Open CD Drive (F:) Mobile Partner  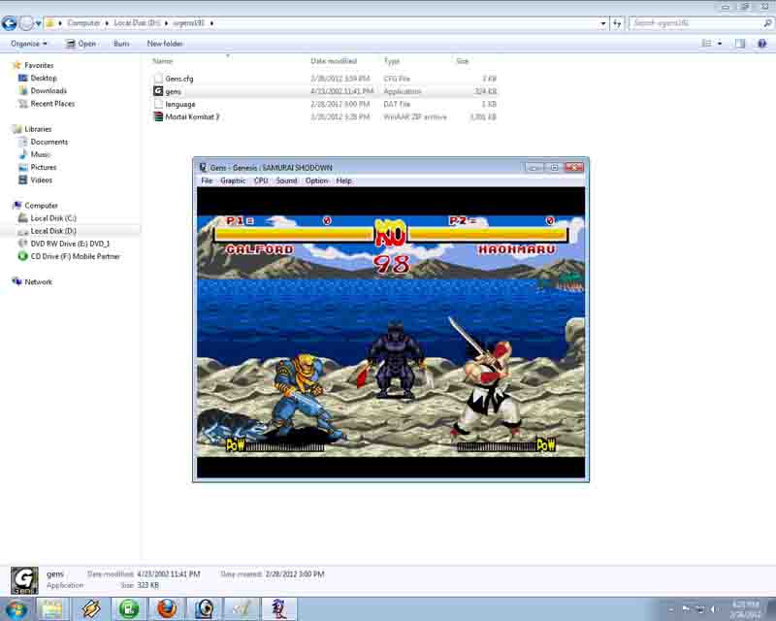coord(76,256)
